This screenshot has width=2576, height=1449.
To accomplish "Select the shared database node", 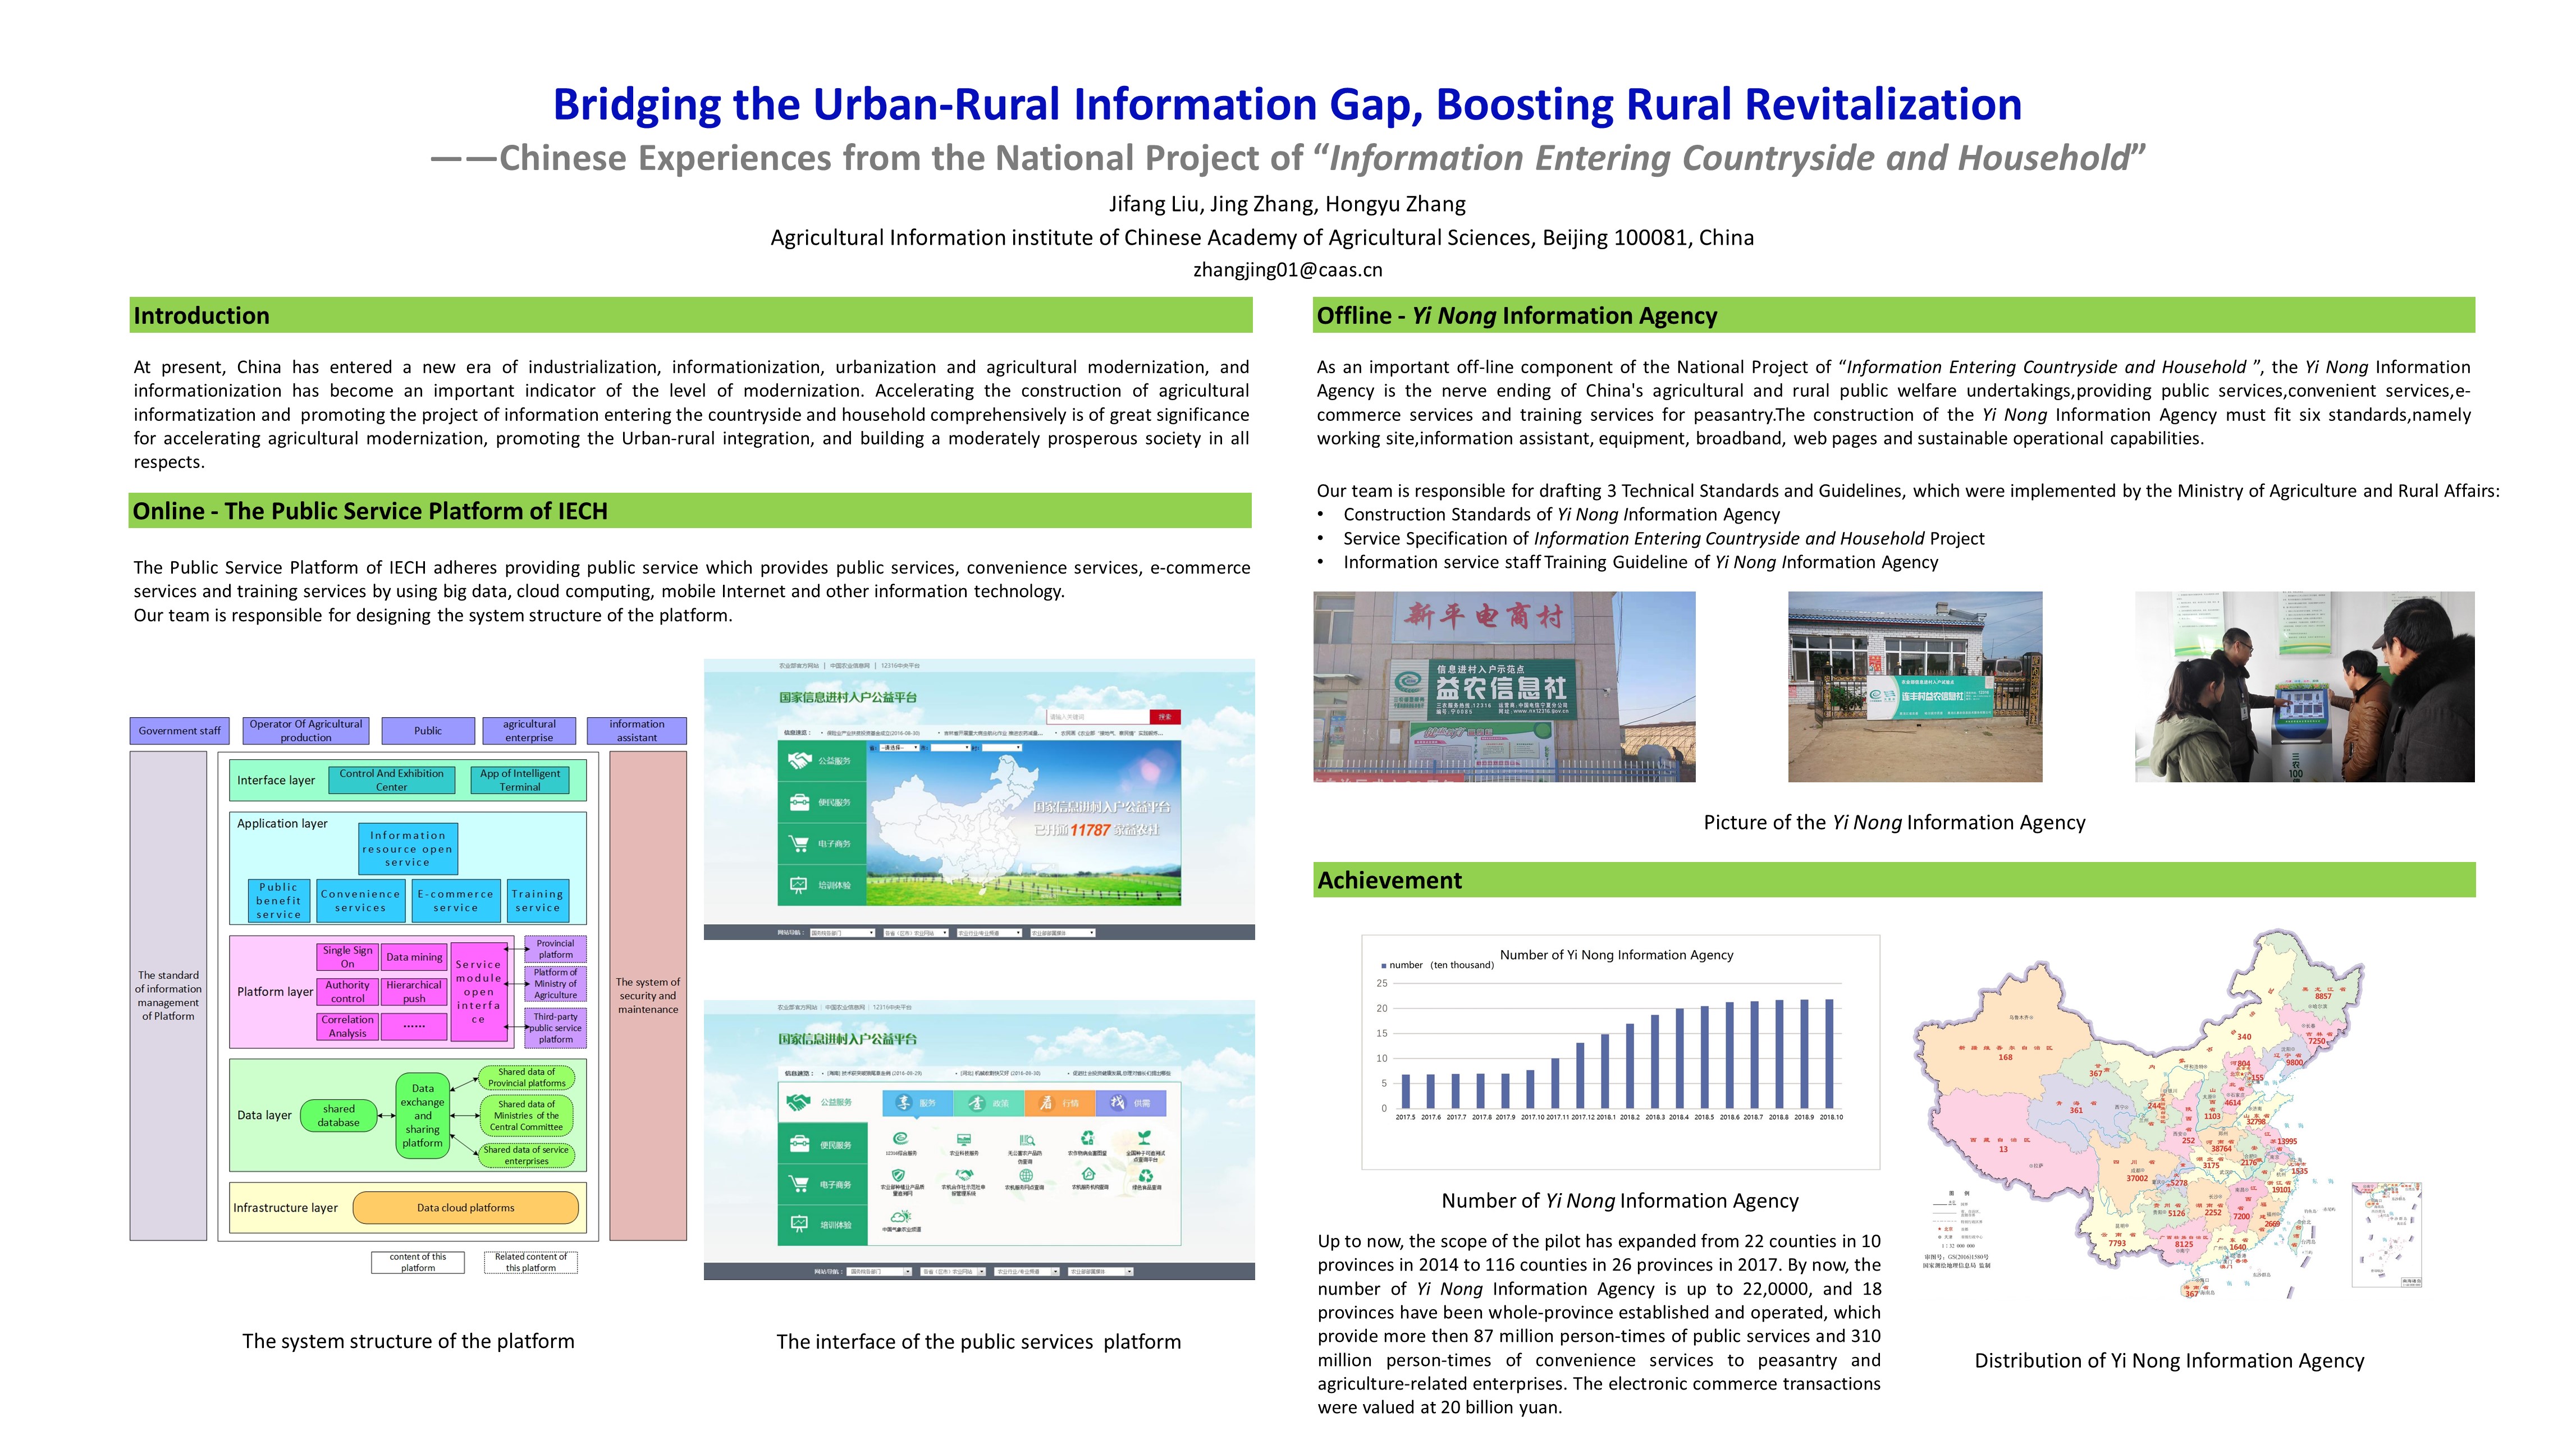I will pyautogui.click(x=339, y=1116).
